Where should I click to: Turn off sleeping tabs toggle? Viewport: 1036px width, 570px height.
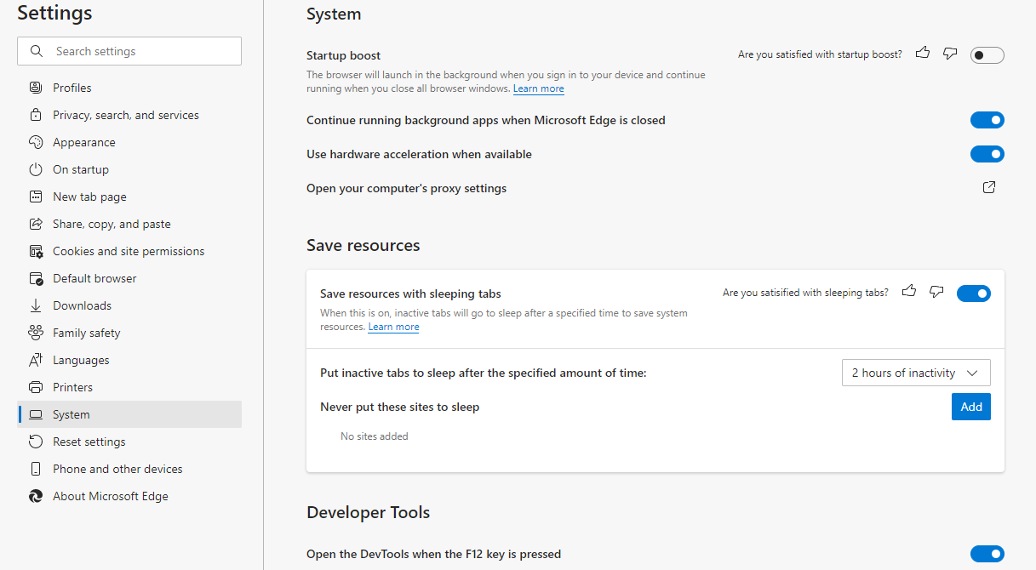pos(973,294)
